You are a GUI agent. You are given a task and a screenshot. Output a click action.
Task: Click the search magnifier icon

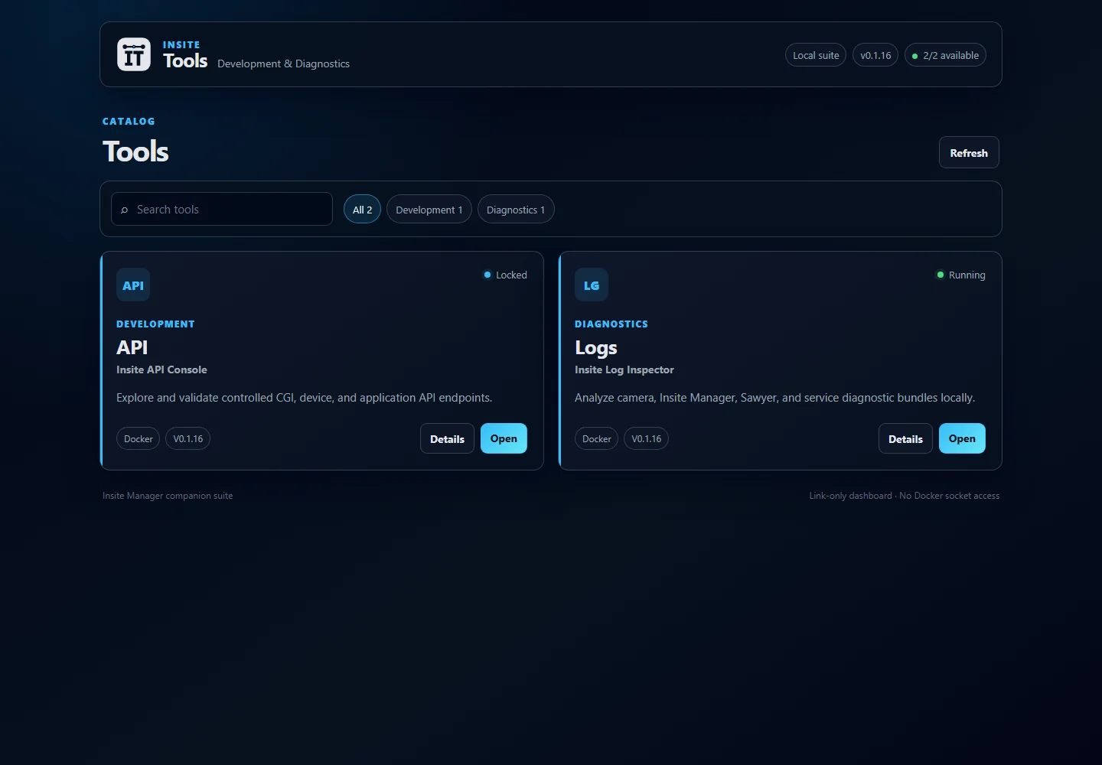click(125, 210)
